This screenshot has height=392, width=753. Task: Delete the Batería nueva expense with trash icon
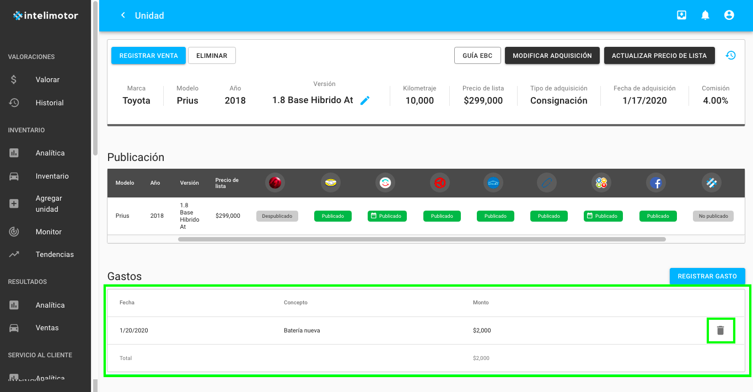pos(720,330)
